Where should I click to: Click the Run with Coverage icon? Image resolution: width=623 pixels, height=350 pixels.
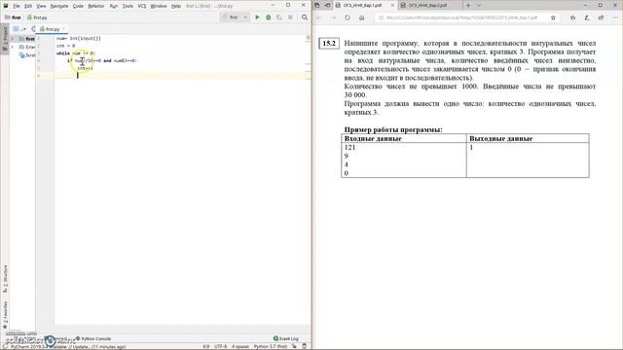point(279,17)
